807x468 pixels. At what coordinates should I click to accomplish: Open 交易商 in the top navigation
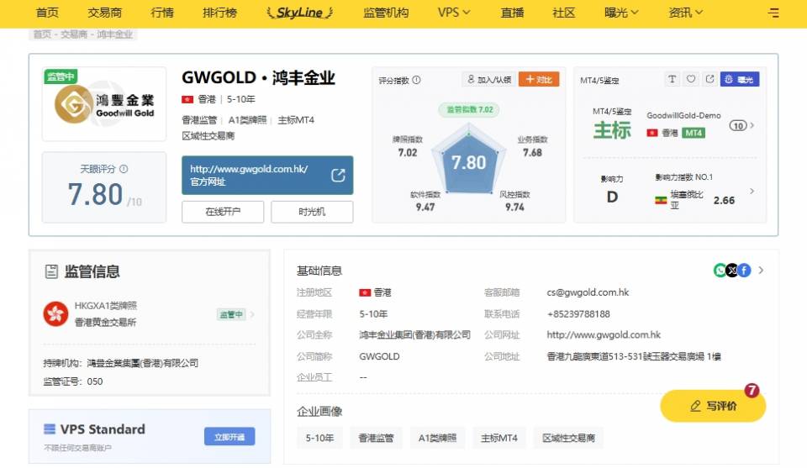pos(104,13)
